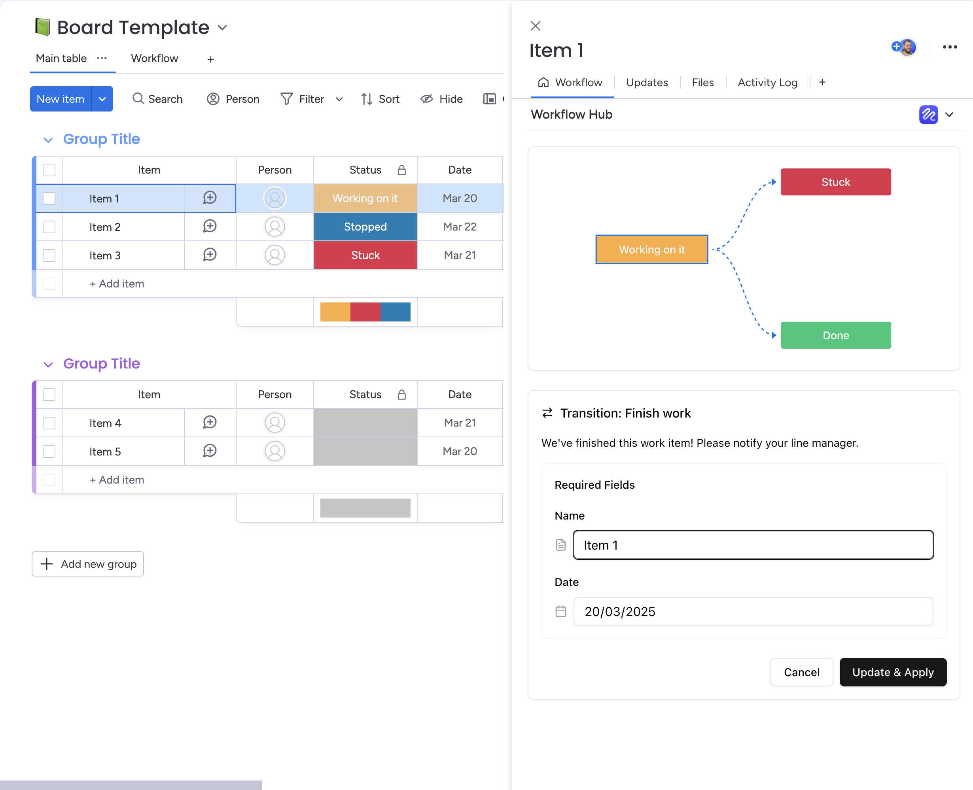Tick the Item 4 row checkbox
The image size is (973, 790).
click(x=49, y=423)
